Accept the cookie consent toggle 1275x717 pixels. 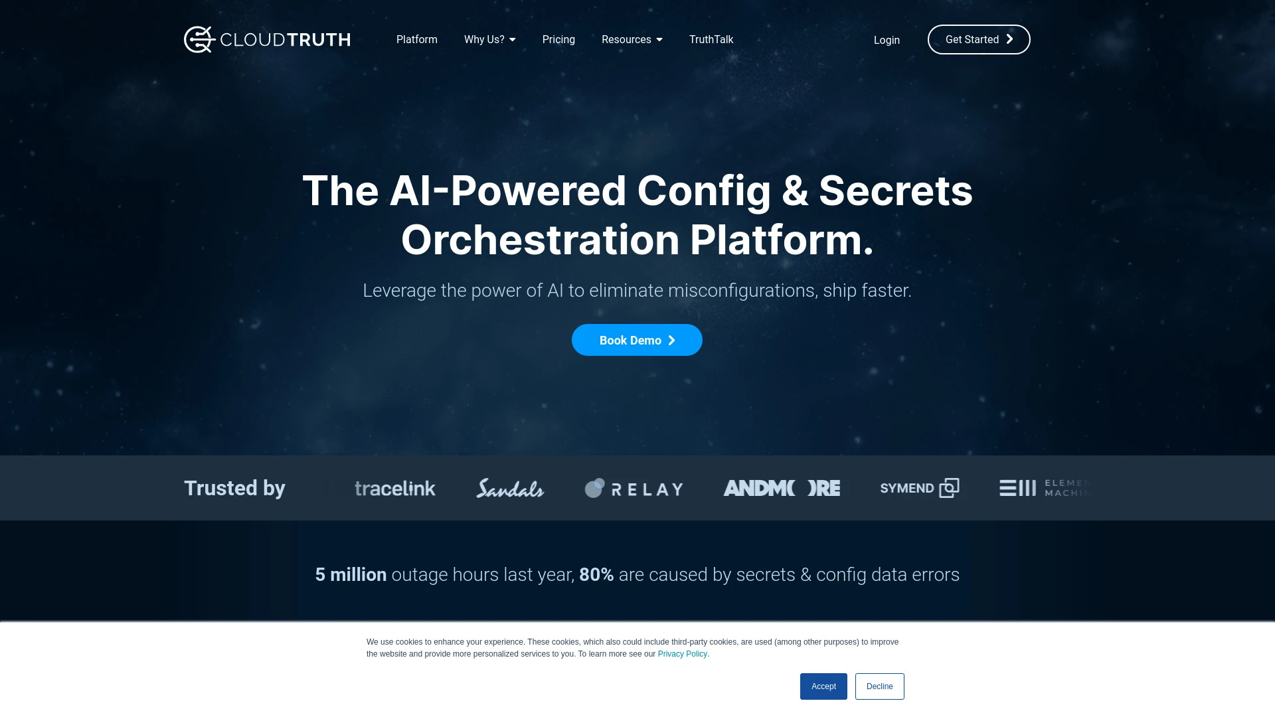click(823, 686)
